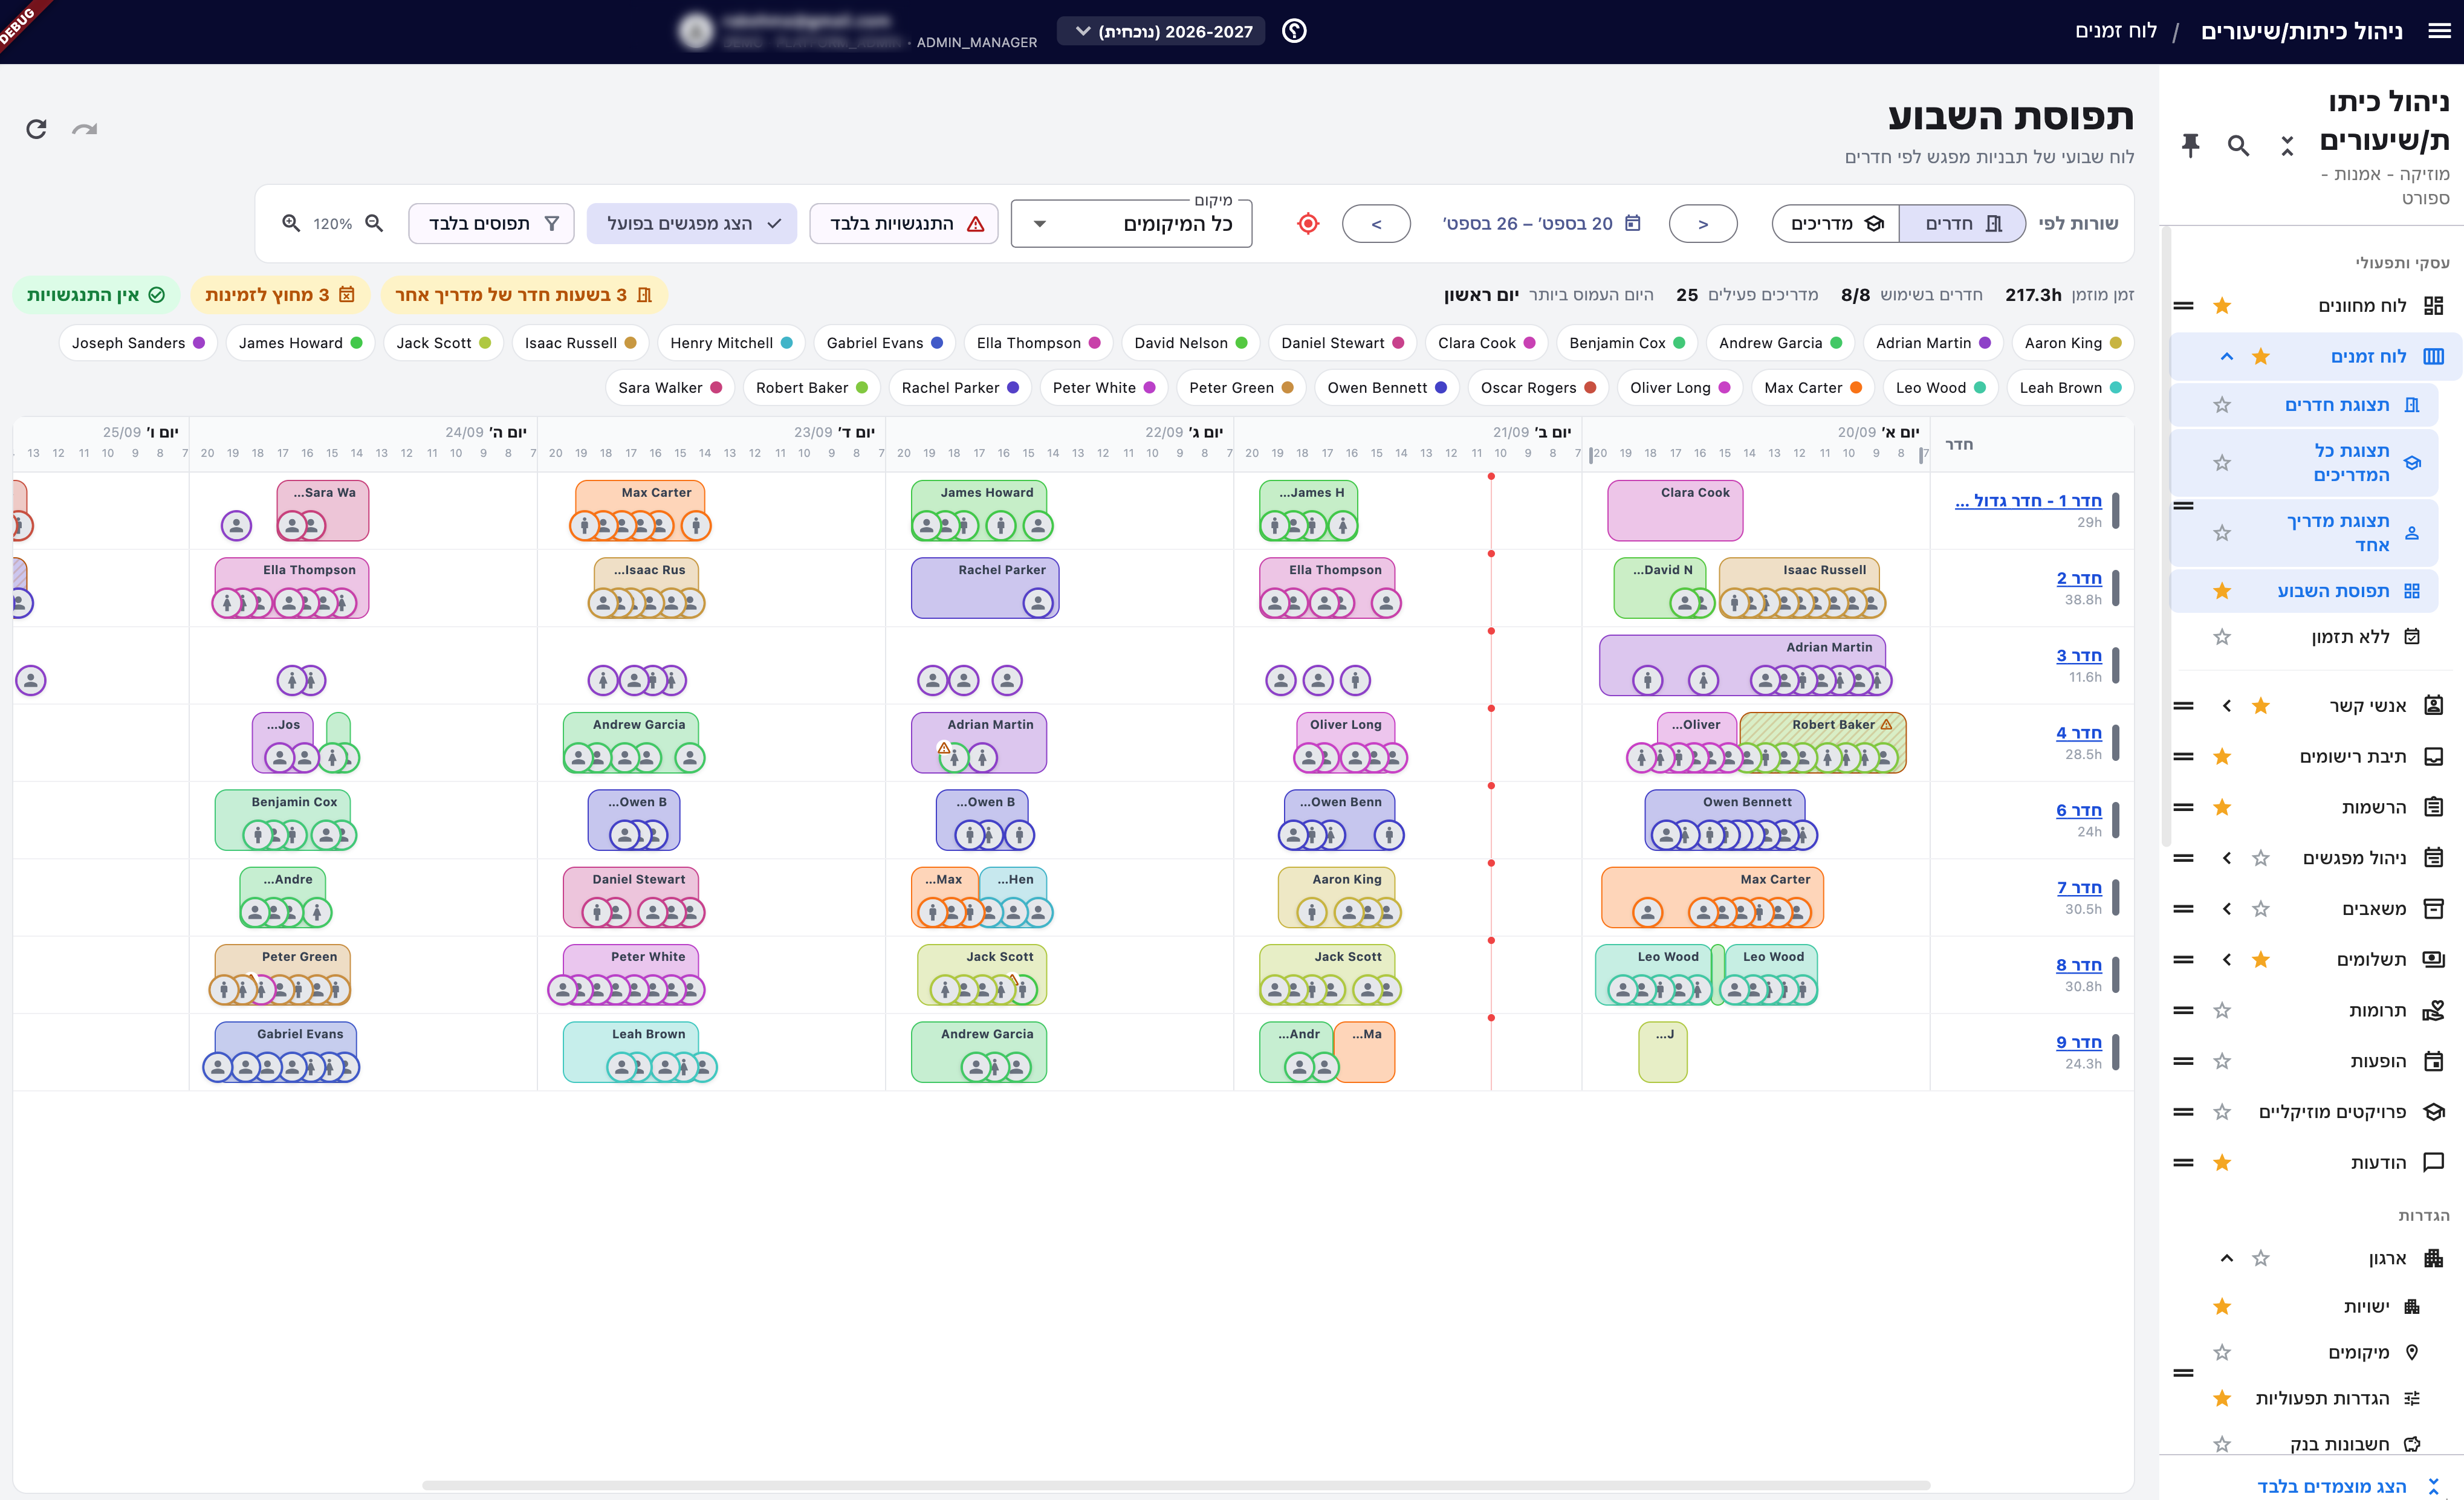Switch rows to חדרים view
This screenshot has height=1500, width=2464.
coord(1962,224)
